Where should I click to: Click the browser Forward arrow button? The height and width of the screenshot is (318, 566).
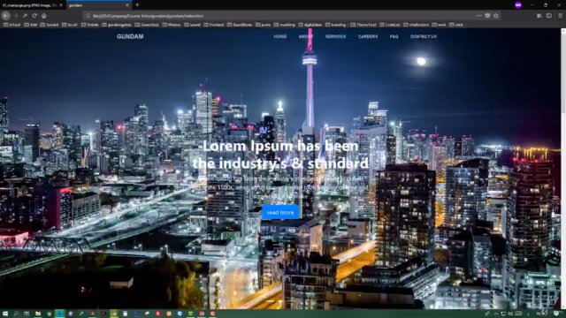[16, 16]
